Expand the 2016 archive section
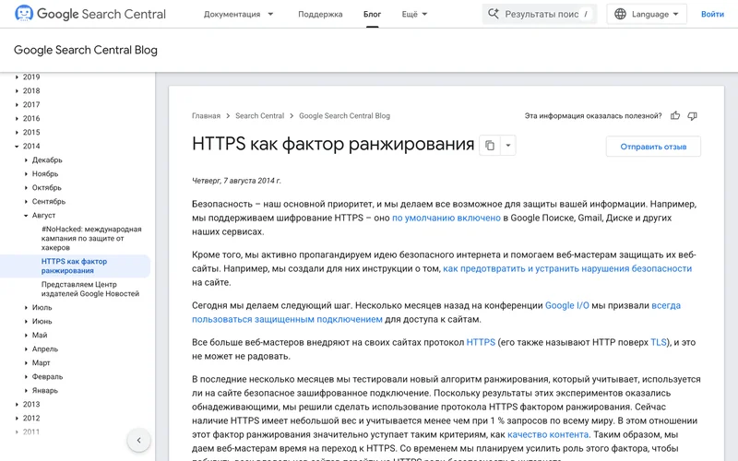This screenshot has height=461, width=738. (17, 119)
